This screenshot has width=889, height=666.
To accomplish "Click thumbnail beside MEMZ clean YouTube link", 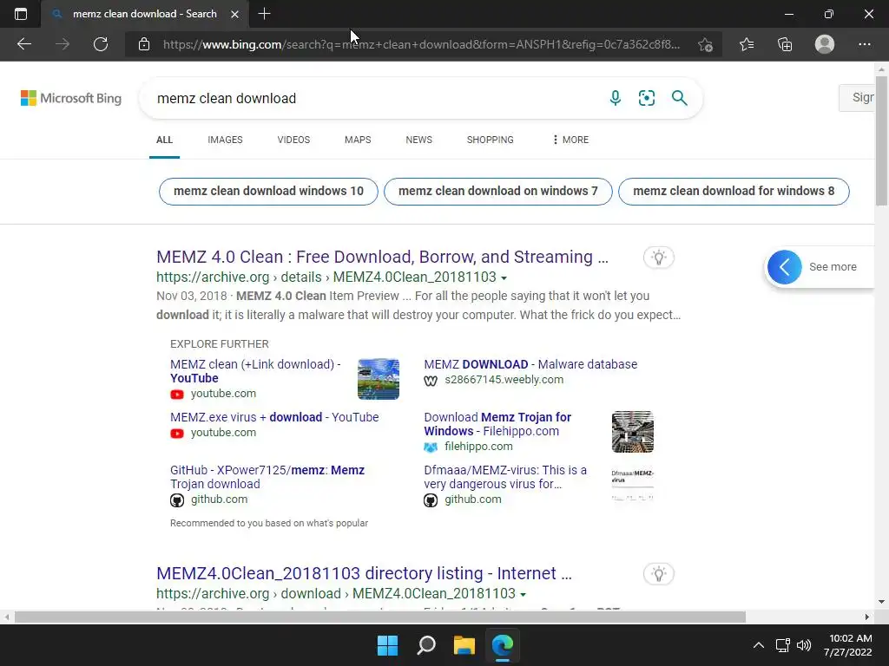I will [x=379, y=379].
